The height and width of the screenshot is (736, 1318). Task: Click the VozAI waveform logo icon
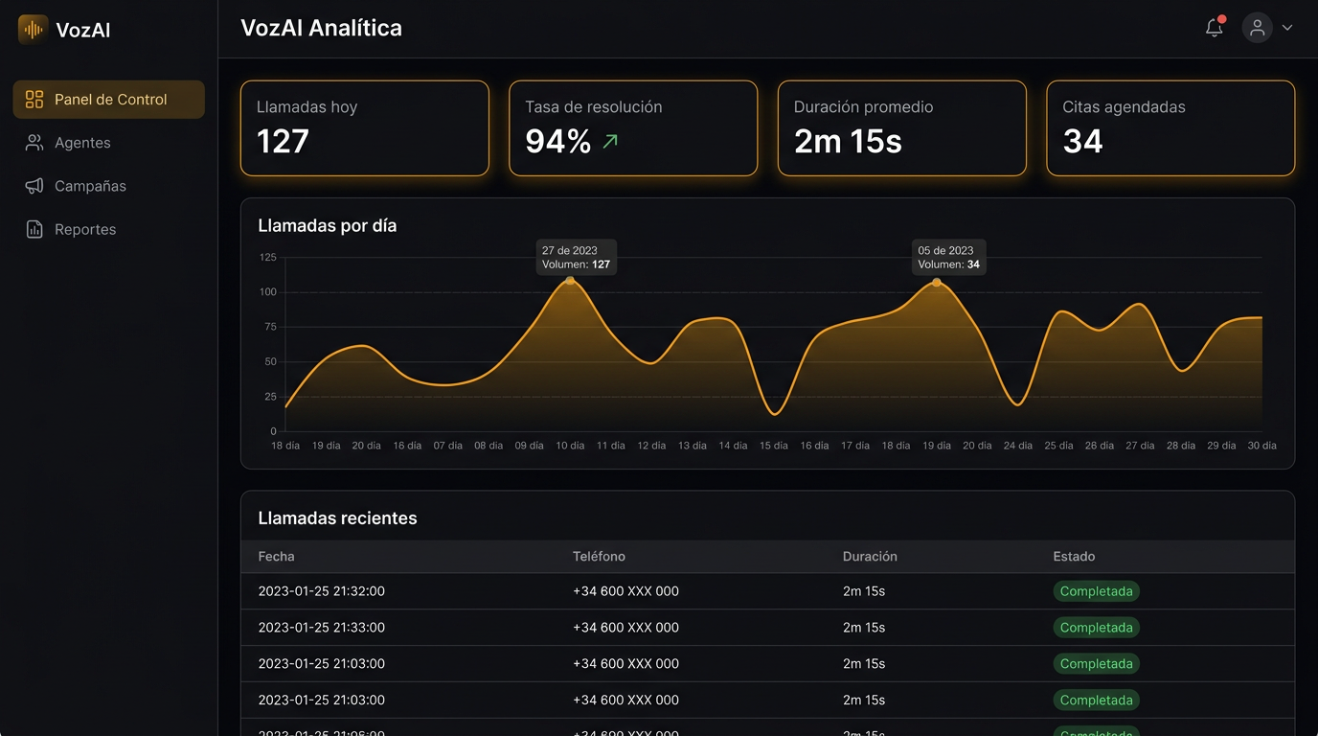point(33,30)
